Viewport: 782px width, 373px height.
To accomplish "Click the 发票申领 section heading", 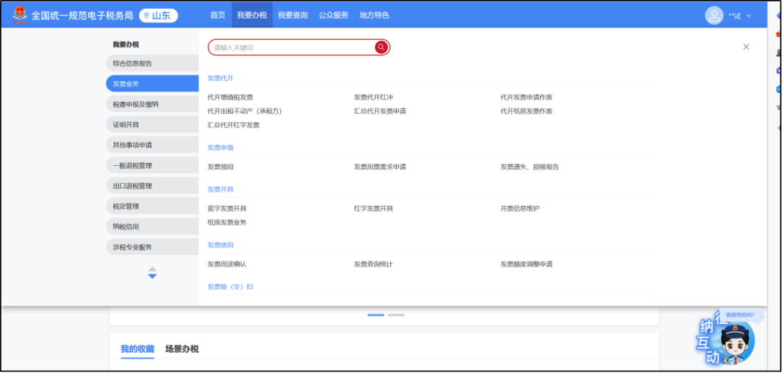I will (220, 148).
